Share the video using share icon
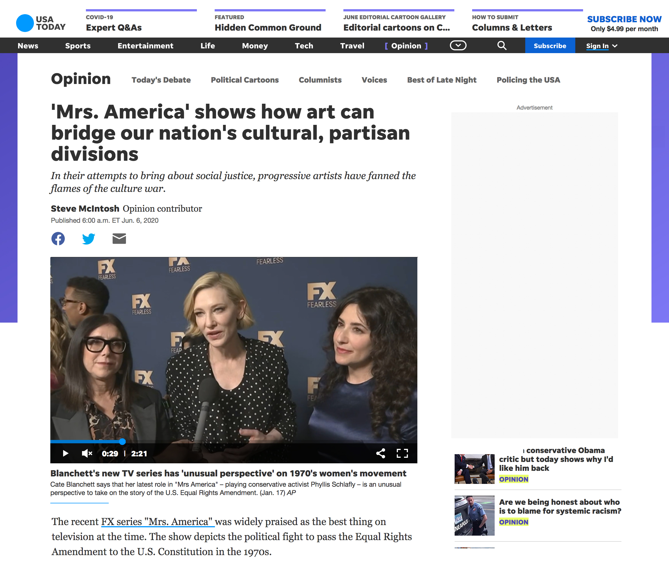 click(x=381, y=454)
